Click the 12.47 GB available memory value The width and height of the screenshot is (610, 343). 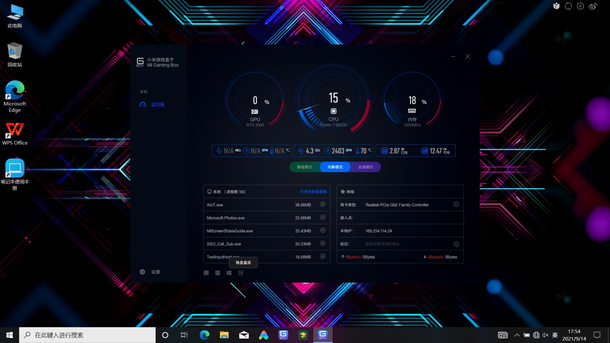(436, 151)
